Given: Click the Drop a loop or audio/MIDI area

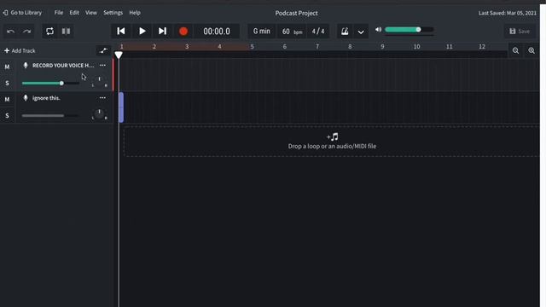Looking at the screenshot, I should (x=332, y=142).
